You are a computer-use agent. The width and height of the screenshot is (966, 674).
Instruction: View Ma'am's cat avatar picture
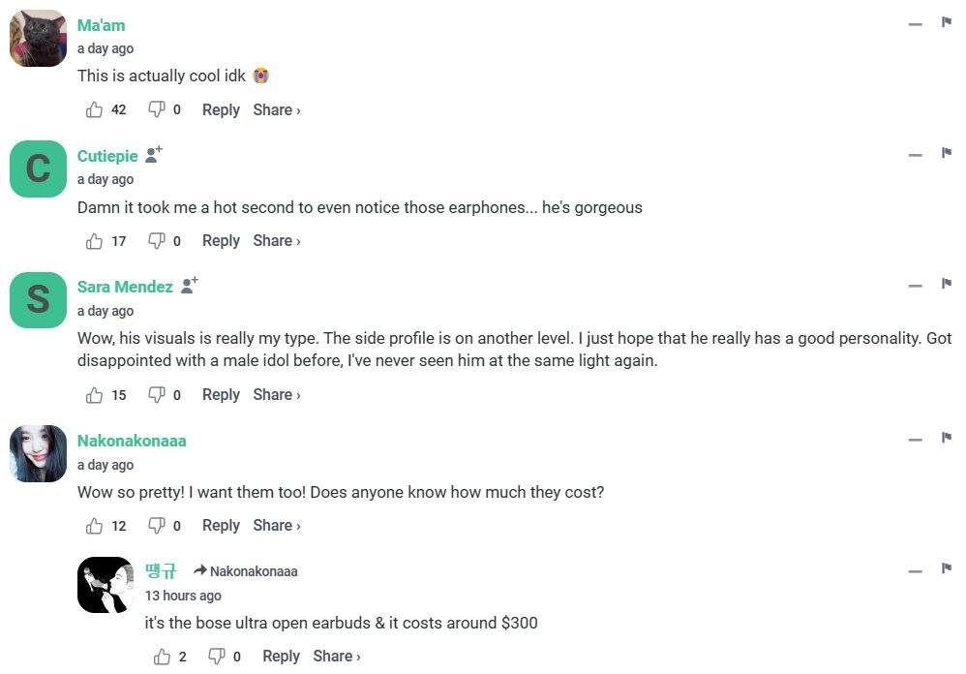[x=38, y=39]
